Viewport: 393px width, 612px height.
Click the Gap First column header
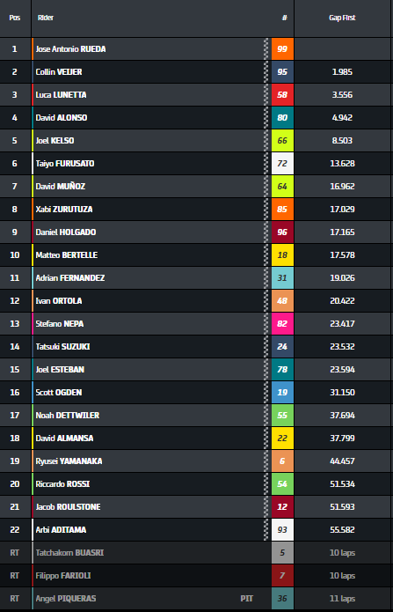point(342,18)
